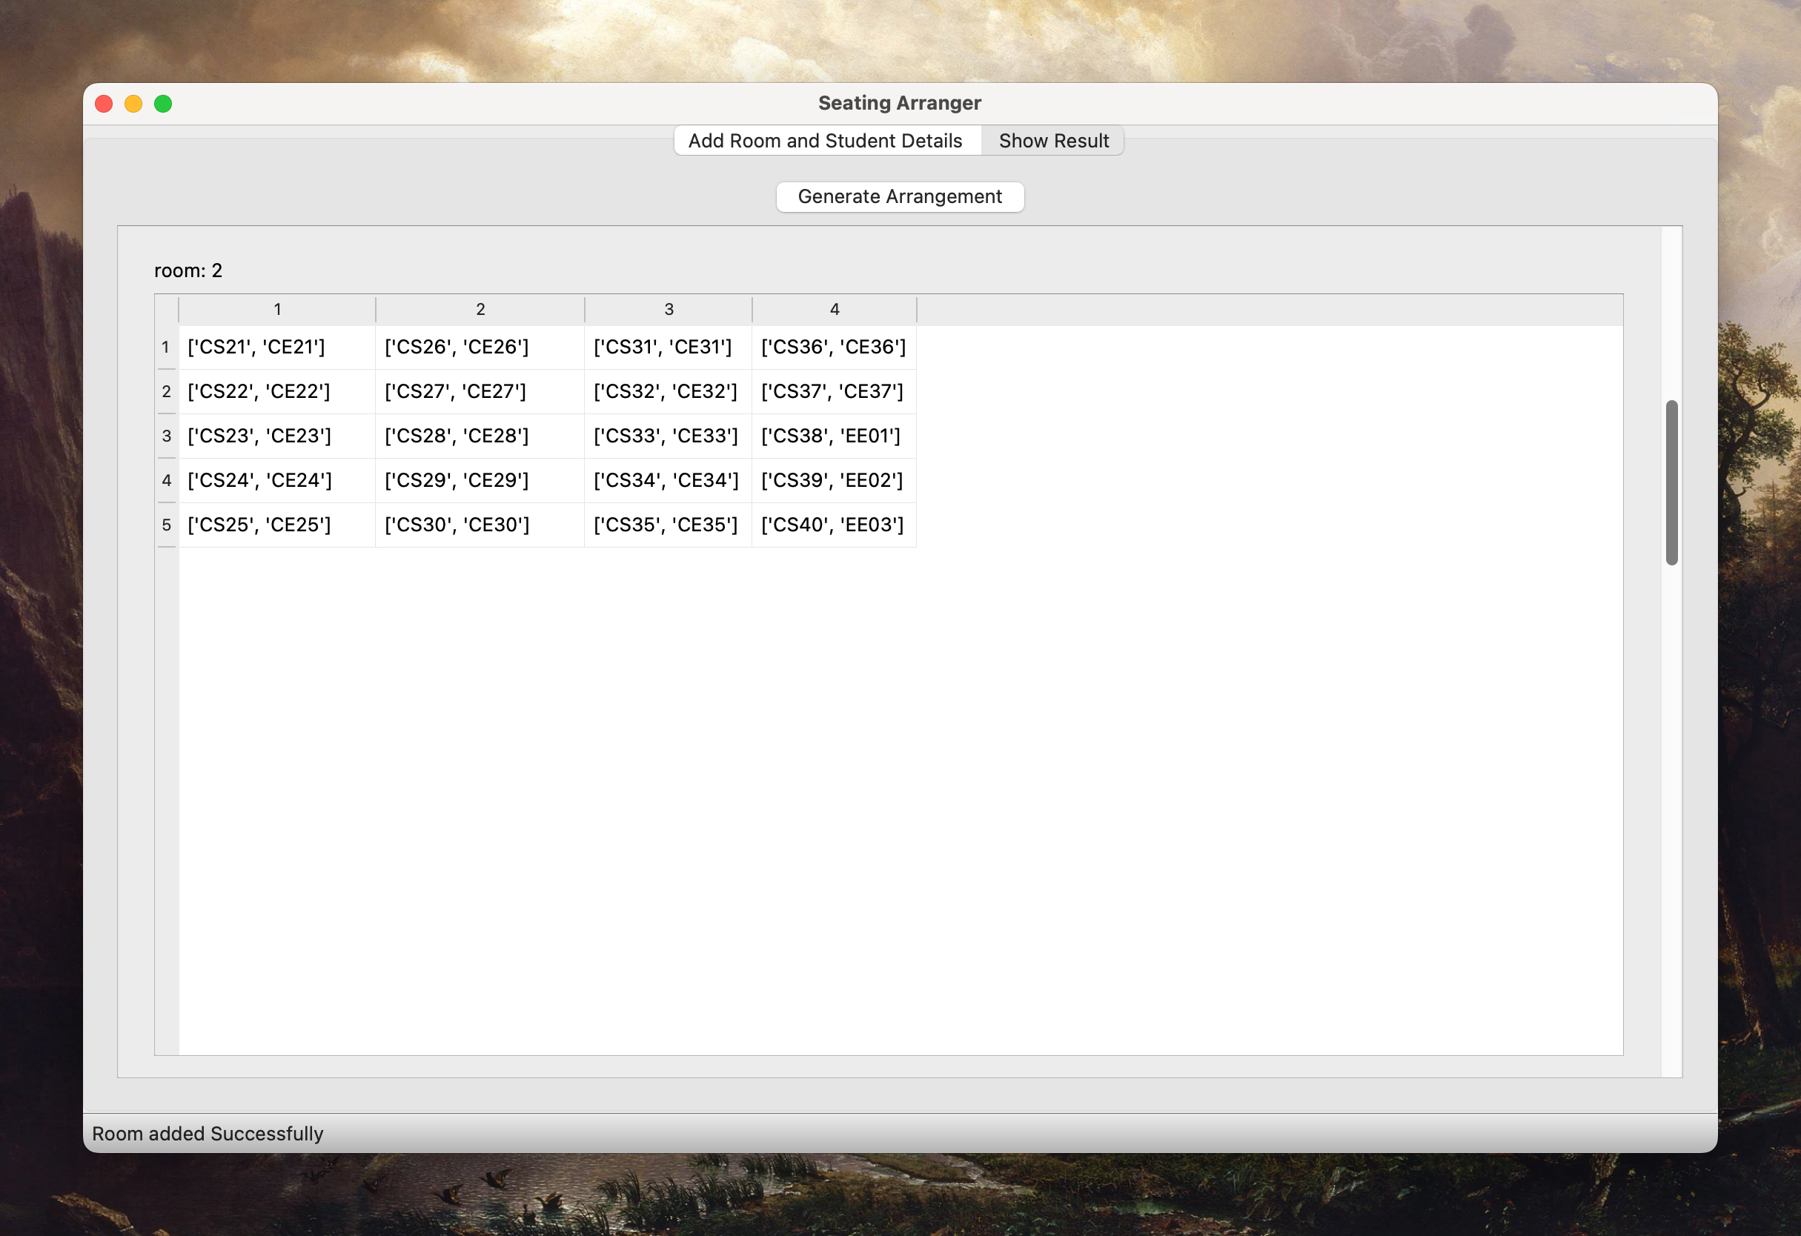Select row header 1
This screenshot has height=1236, width=1801.
(166, 348)
